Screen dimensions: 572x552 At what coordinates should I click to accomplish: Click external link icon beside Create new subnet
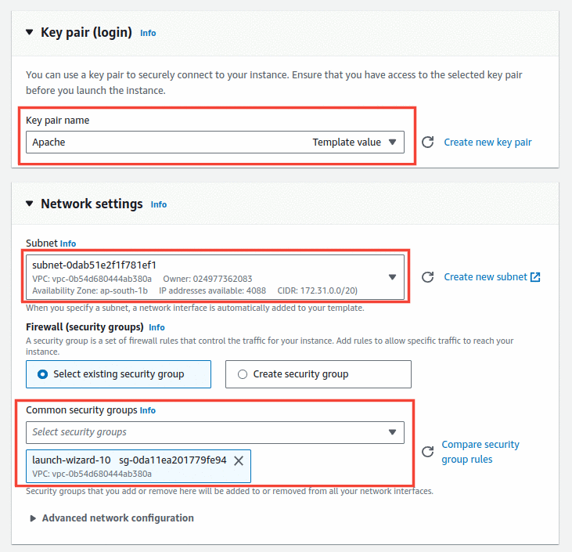[535, 277]
